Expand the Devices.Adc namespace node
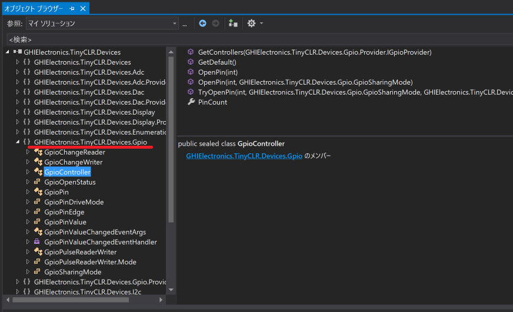This screenshot has height=312, width=513. click(x=18, y=72)
